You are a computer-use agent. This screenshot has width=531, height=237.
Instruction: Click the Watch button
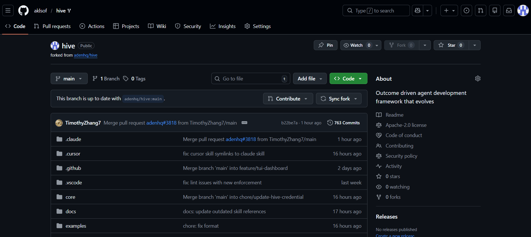click(x=357, y=45)
